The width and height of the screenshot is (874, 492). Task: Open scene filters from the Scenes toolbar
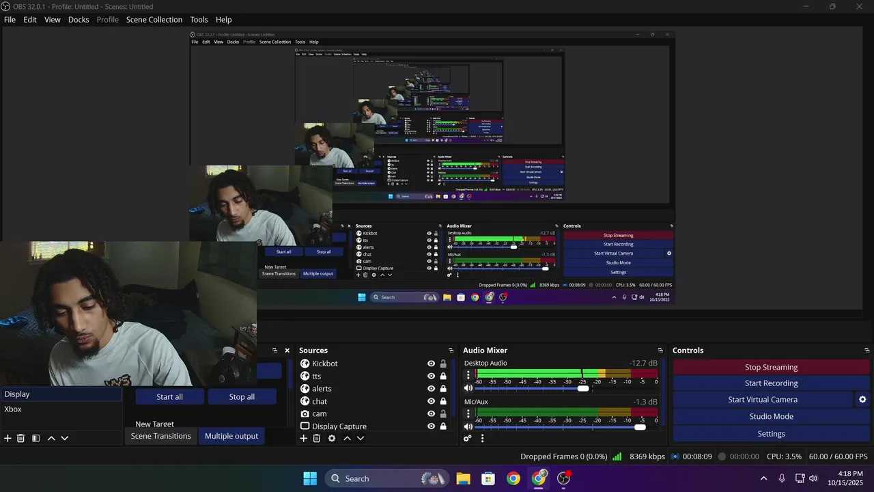point(36,438)
